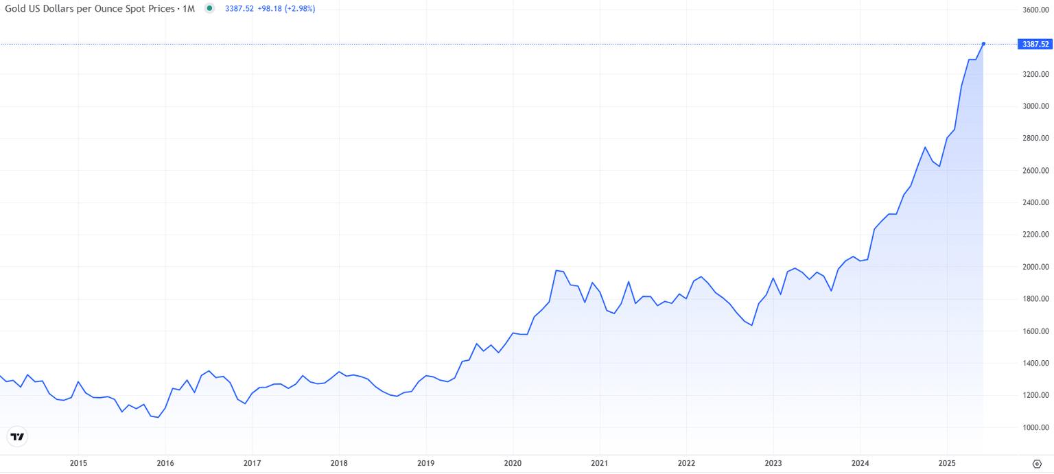
Task: Open the symbol title dropdown
Action: tap(89, 8)
